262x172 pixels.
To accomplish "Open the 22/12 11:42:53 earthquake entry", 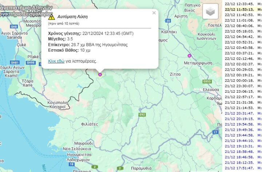I will pyautogui.click(x=243, y=15).
